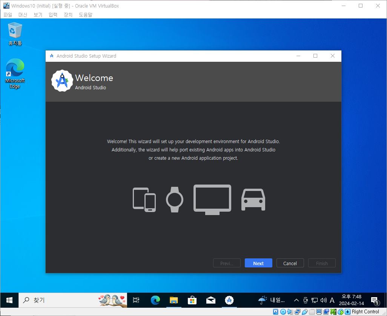Open the 입력 menu in VirtualBox
Image resolution: width=387 pixels, height=316 pixels.
tap(53, 15)
